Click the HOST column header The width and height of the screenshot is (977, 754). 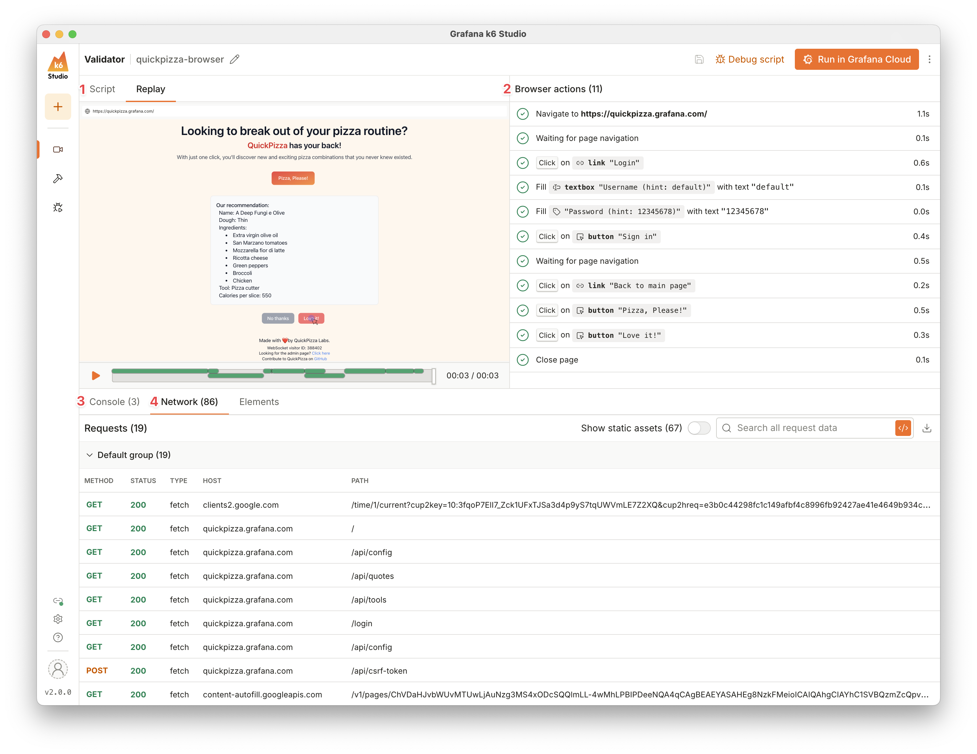click(x=212, y=480)
